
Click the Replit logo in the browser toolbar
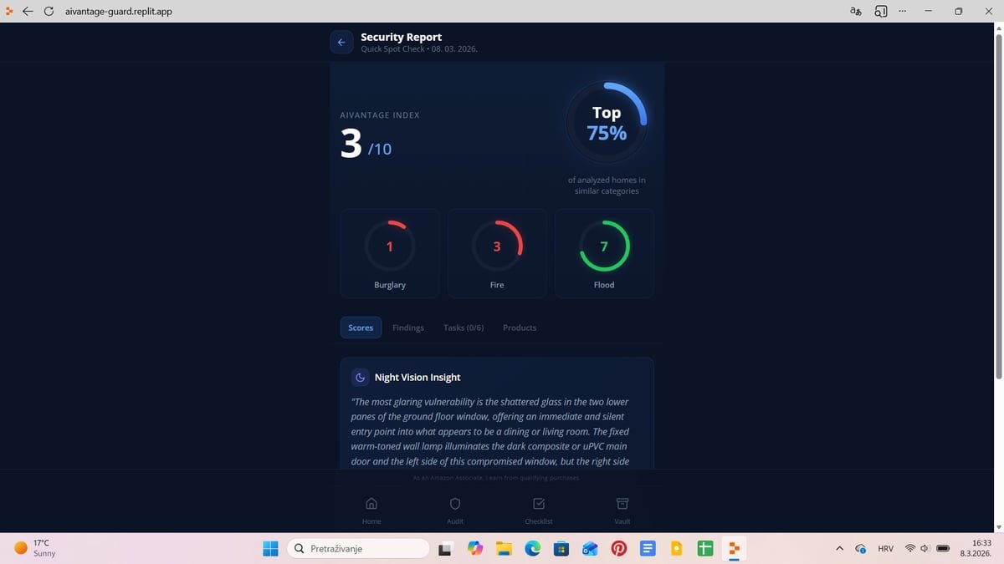9,11
